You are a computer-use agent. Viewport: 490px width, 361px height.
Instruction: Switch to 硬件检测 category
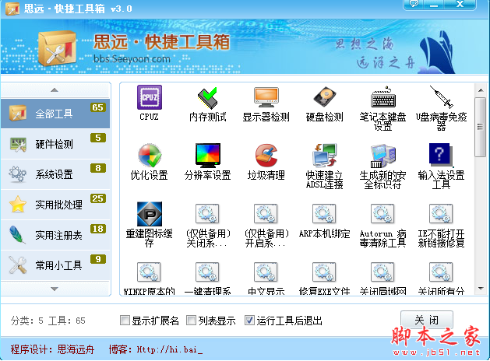click(55, 144)
